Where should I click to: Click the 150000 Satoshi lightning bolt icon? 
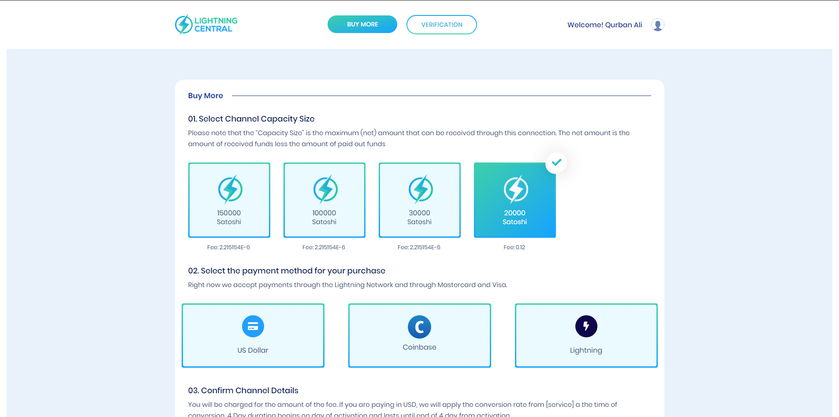pyautogui.click(x=230, y=189)
